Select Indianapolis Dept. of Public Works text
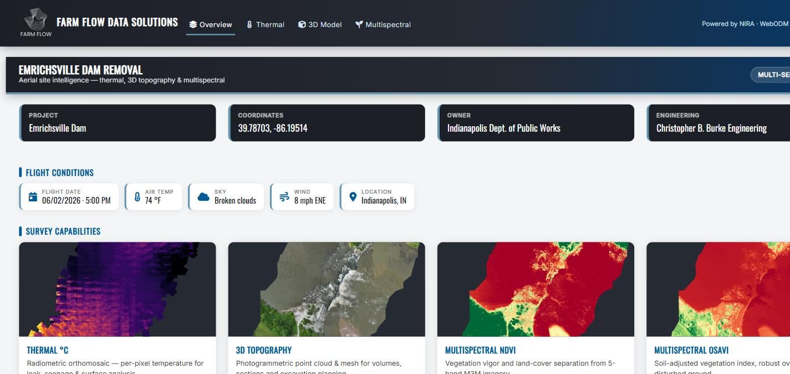 click(504, 128)
